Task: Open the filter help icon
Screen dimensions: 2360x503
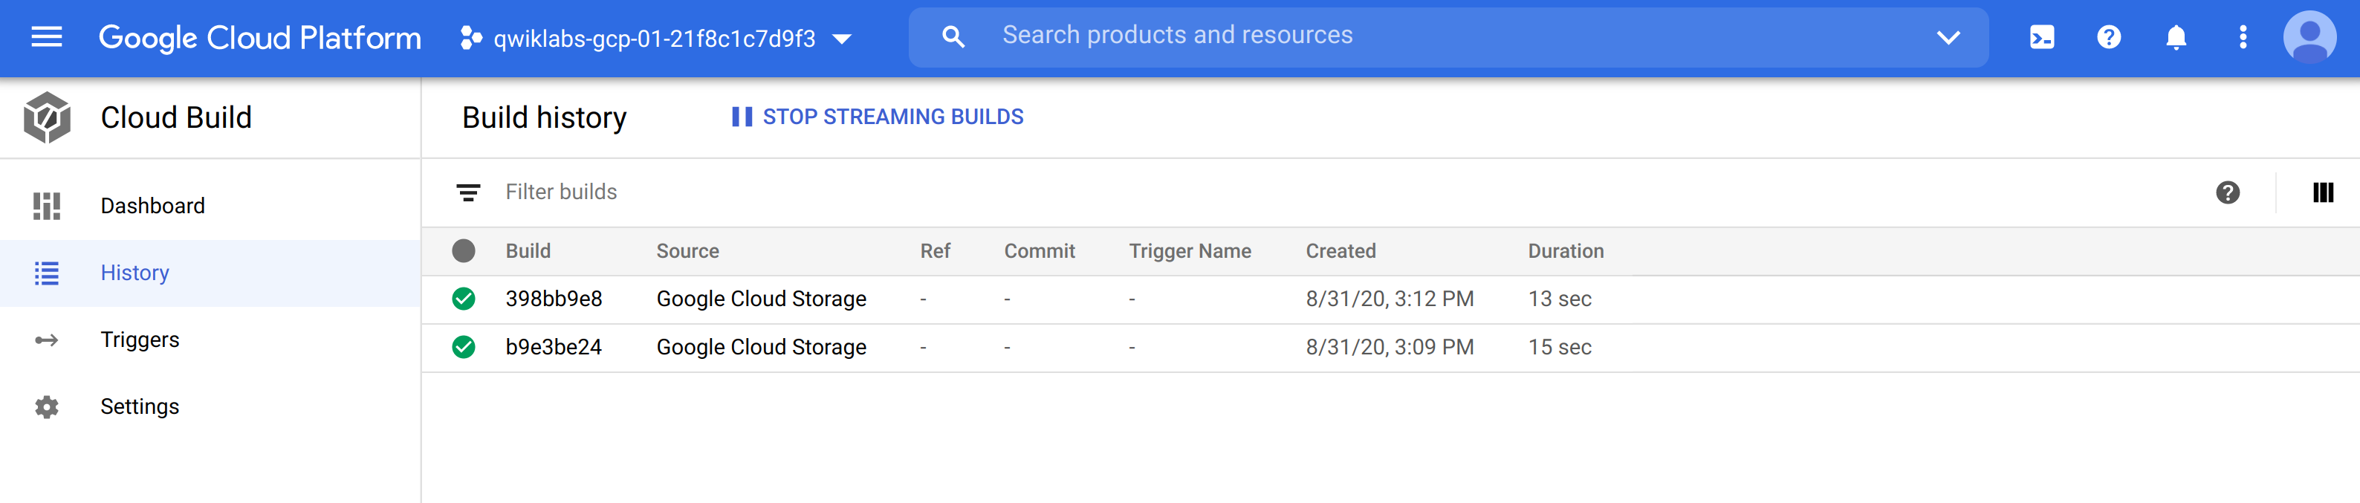Action: pyautogui.click(x=2228, y=192)
